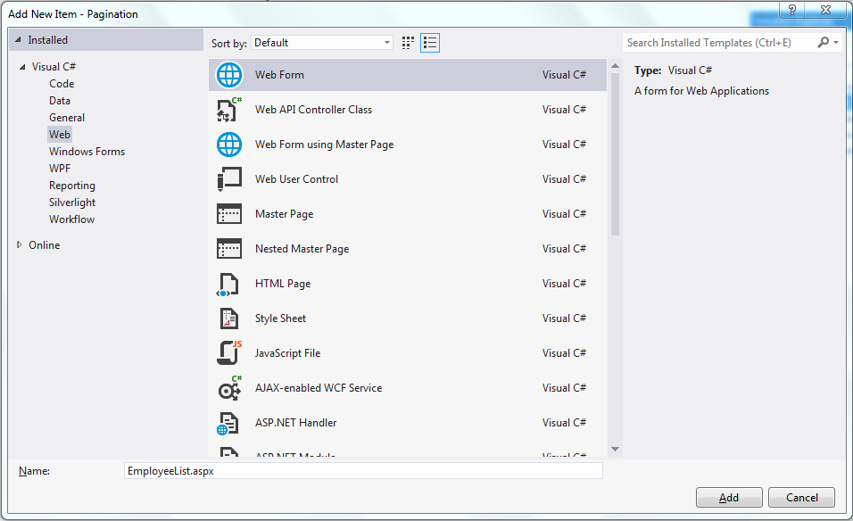Screen dimensions: 853x521
Task: Select the Web Form globe icon
Action: 229,75
